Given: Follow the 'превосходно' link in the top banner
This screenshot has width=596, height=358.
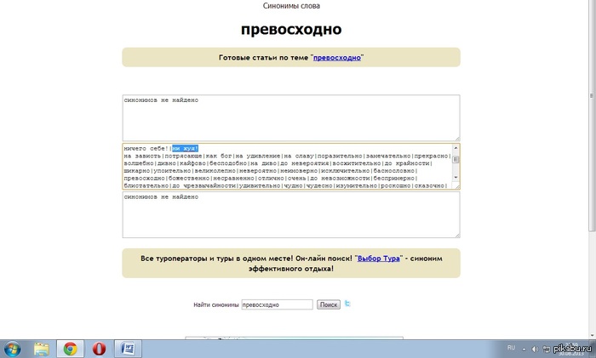Looking at the screenshot, I should point(337,58).
